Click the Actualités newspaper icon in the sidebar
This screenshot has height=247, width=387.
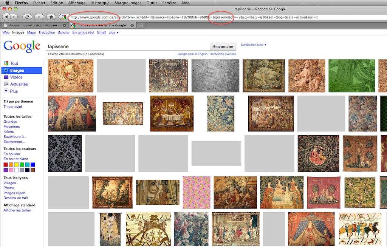[x=6, y=84]
